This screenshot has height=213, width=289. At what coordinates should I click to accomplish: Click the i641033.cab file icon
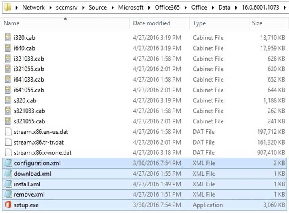8,79
